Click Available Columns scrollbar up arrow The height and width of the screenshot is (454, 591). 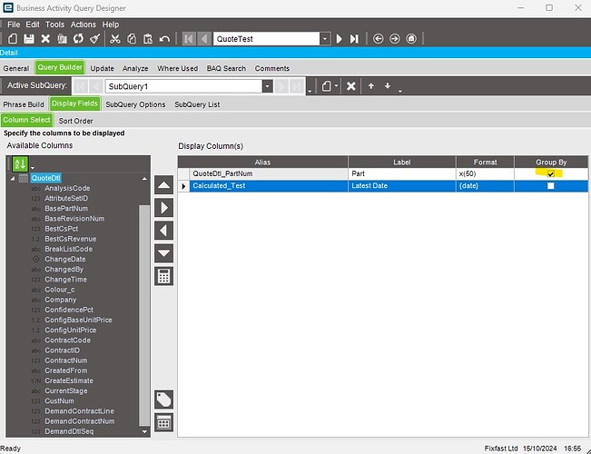click(x=144, y=179)
